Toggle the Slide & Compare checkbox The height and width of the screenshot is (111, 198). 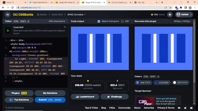click(99, 22)
